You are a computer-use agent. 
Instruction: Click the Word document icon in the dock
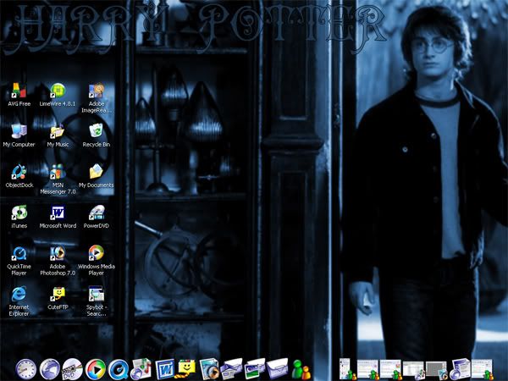click(x=164, y=369)
